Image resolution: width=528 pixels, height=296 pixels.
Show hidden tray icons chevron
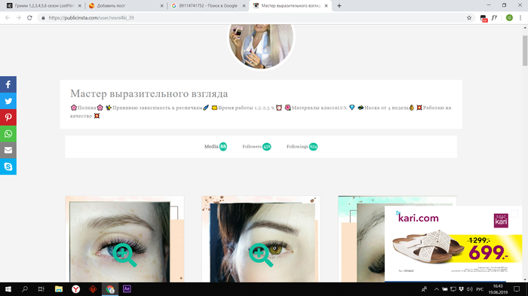tap(437, 289)
